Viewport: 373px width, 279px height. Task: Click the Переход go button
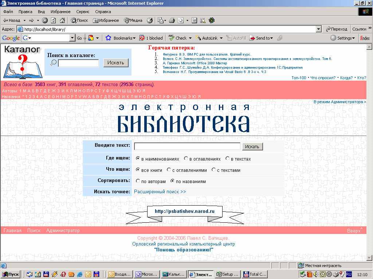(337, 29)
